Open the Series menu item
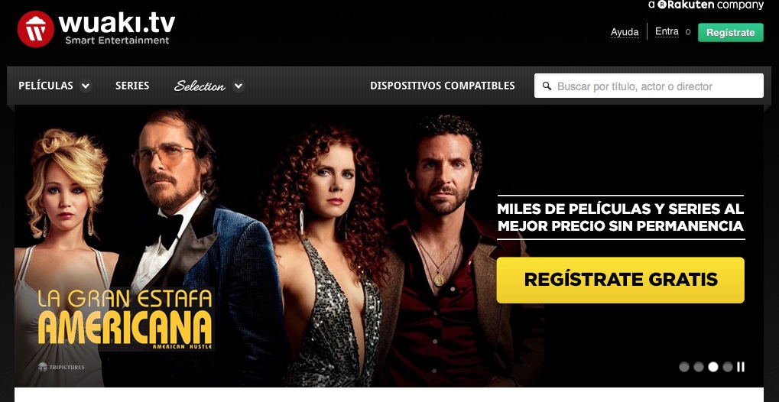779x402 pixels. coord(132,86)
